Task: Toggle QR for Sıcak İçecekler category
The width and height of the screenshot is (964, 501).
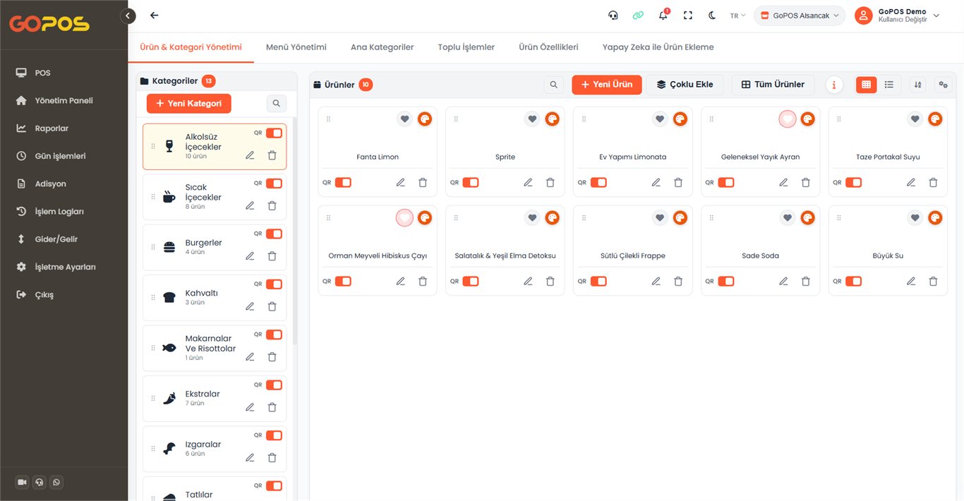Action: (x=274, y=183)
